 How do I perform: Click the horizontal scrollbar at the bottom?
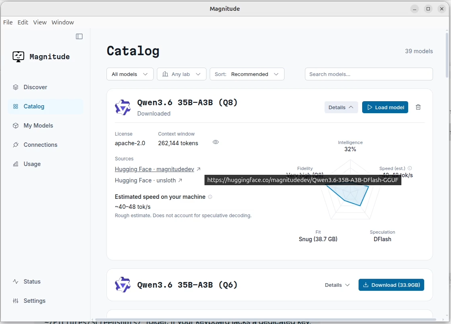click(x=265, y=320)
